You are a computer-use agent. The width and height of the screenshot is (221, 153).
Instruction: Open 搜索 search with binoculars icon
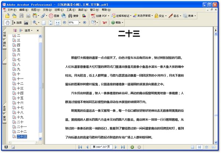click(x=73, y=15)
